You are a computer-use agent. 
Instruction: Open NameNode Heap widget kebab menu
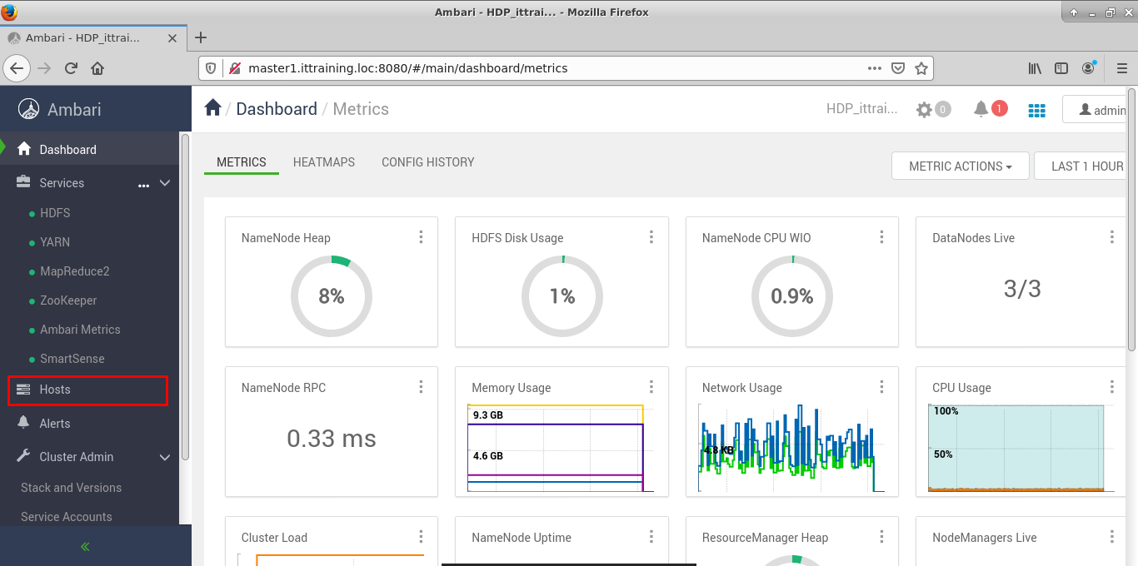(422, 237)
